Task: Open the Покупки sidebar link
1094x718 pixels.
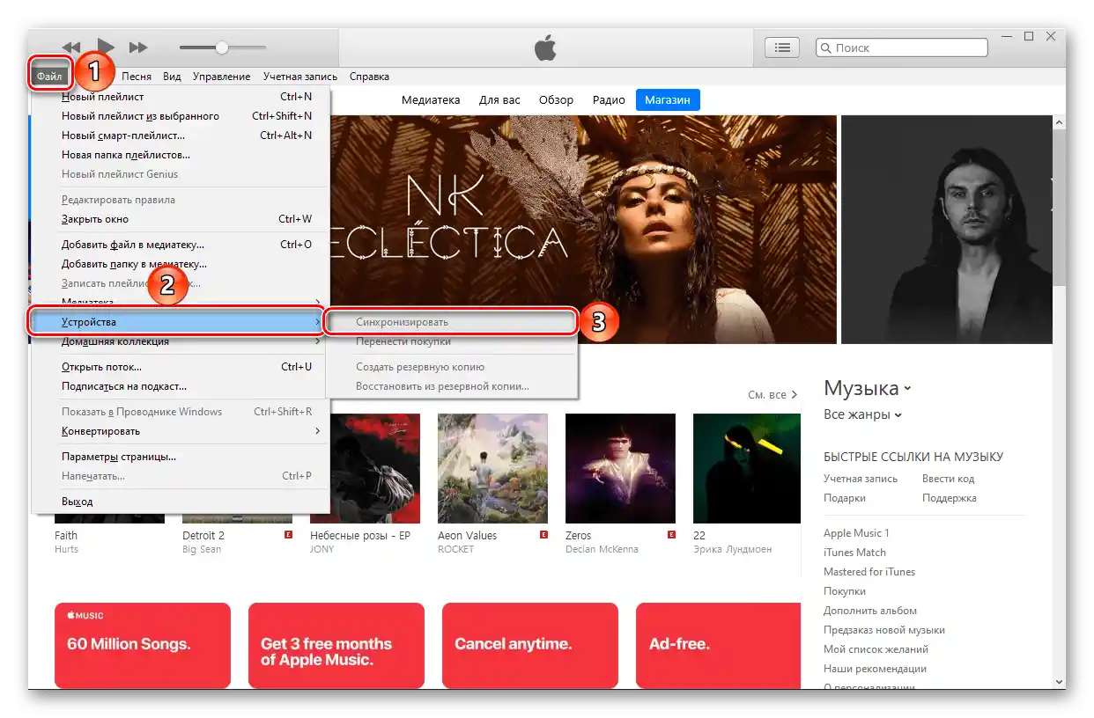Action: (845, 591)
